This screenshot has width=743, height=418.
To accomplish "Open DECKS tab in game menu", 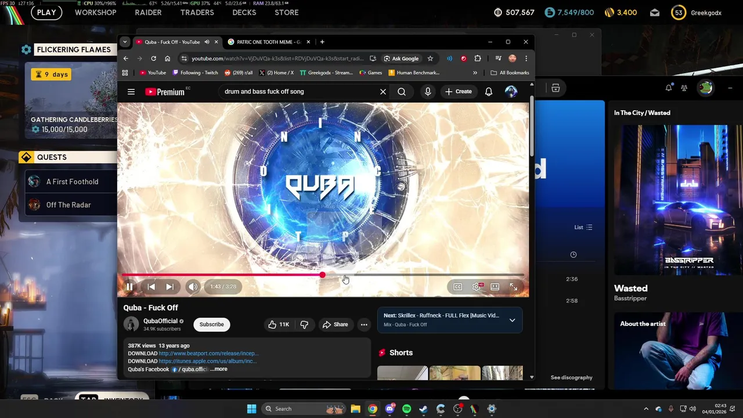I will (244, 13).
